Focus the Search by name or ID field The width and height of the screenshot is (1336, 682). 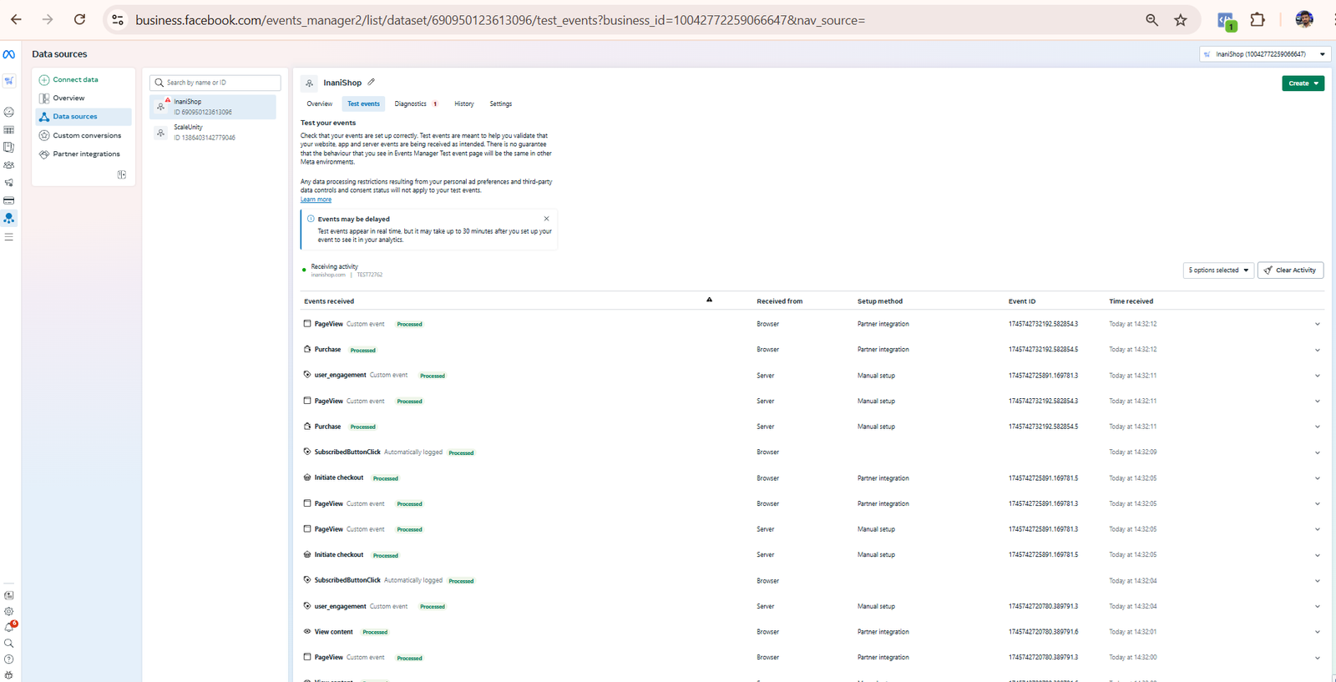click(215, 83)
